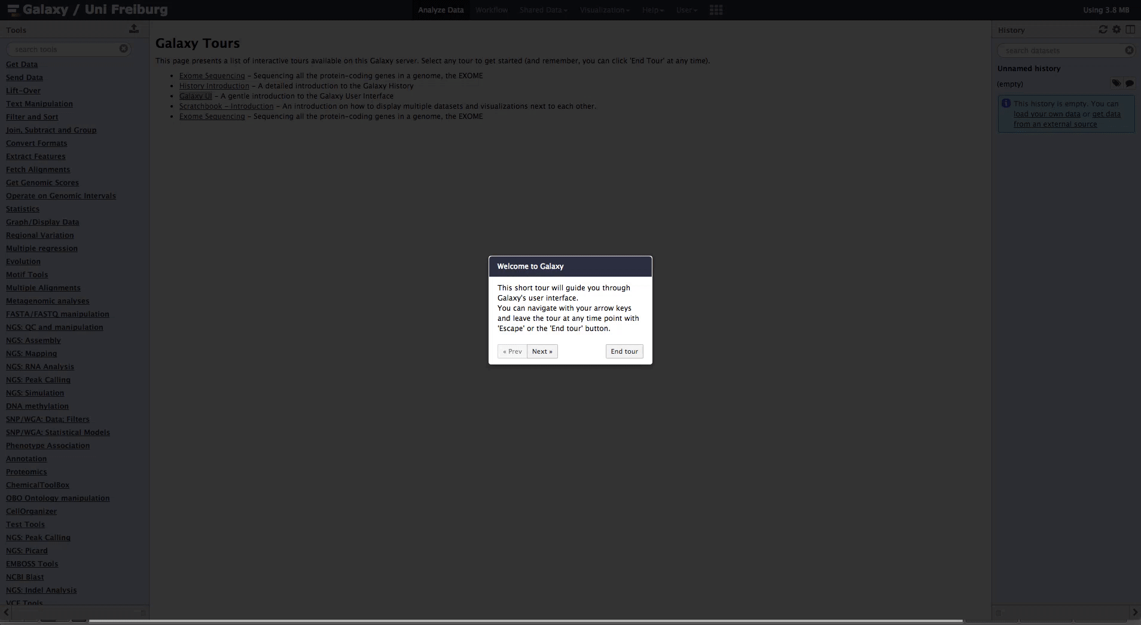Refresh the history panel
Viewport: 1141px width, 625px height.
1103,29
